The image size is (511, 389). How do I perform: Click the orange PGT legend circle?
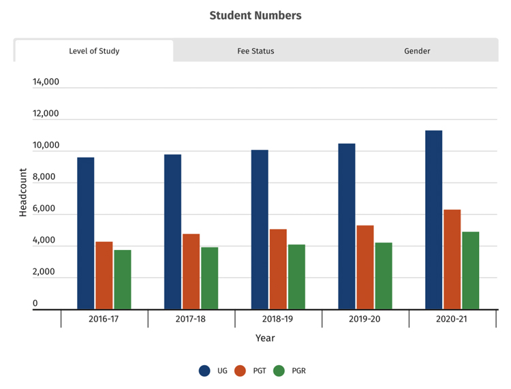point(240,371)
